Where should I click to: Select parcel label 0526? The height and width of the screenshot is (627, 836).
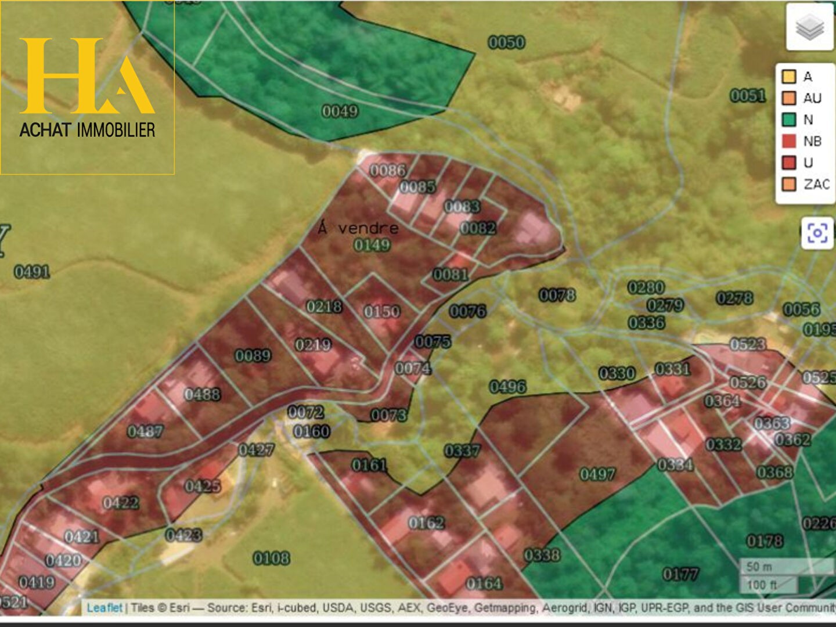748,382
